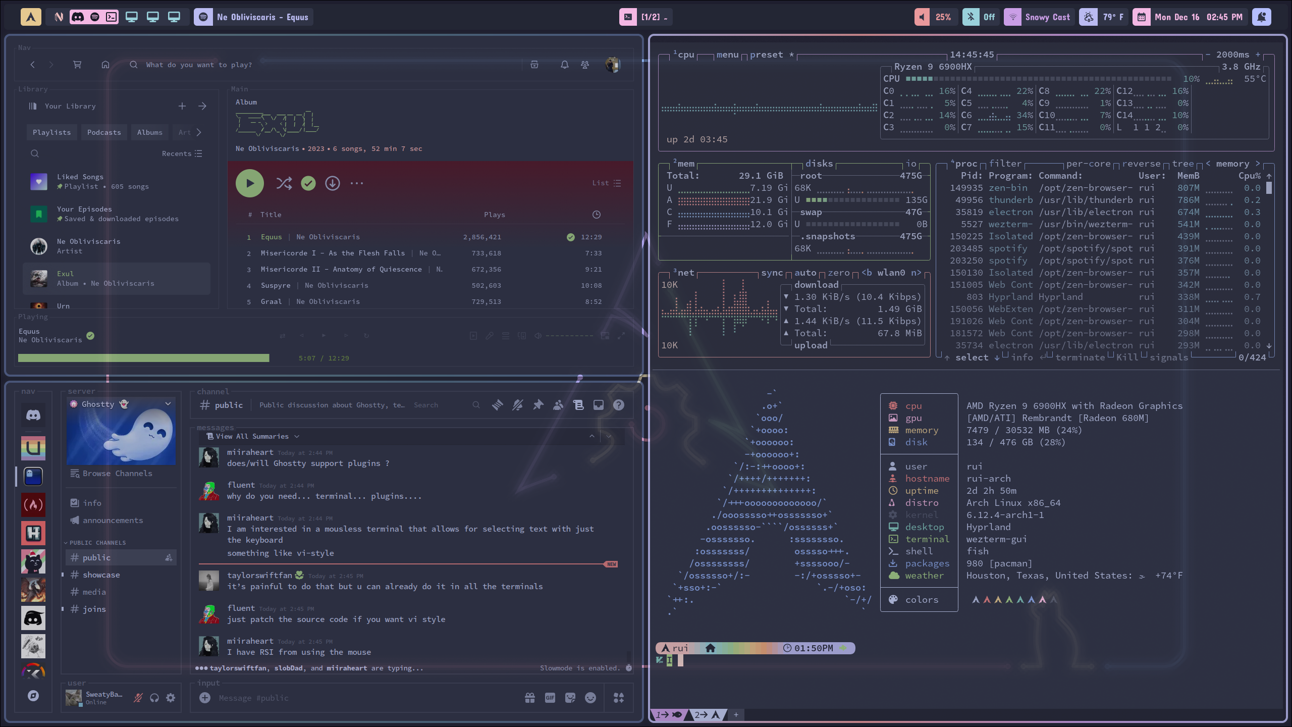Screen dimensions: 1292x727
Task: Open Spotify notifications bell
Action: pyautogui.click(x=565, y=65)
